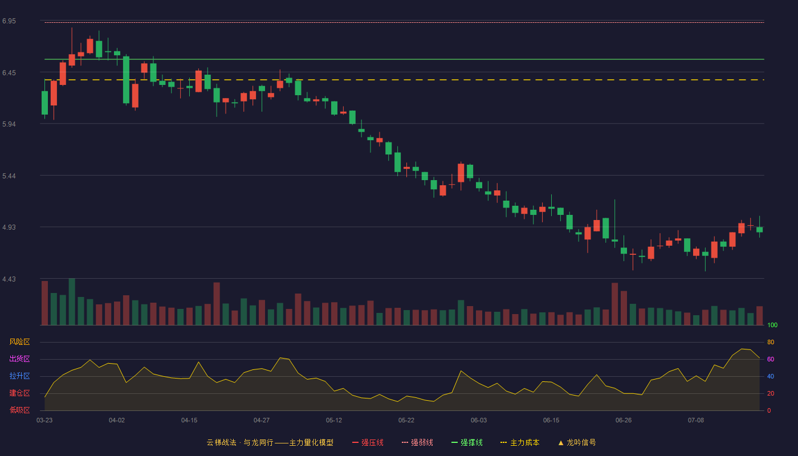This screenshot has width=798, height=456.
Task: Click the 60 indicator axis value
Action: click(x=771, y=359)
